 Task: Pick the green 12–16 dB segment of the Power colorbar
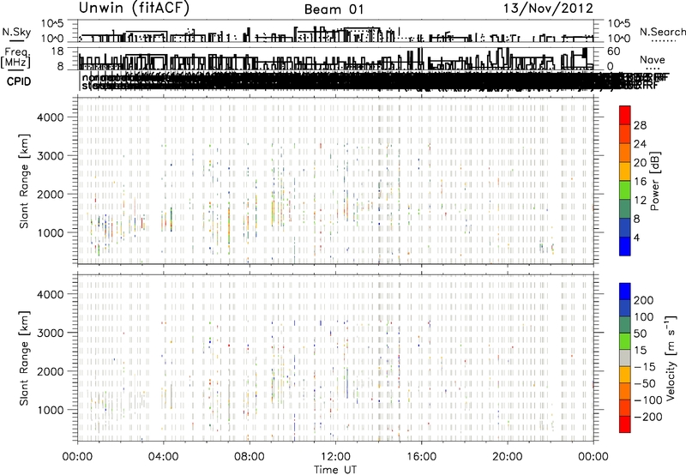click(625, 190)
